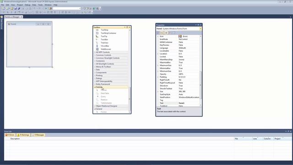The width and height of the screenshot is (293, 165).
Task: Click the Form1 title bar in designer
Action: click(x=29, y=24)
